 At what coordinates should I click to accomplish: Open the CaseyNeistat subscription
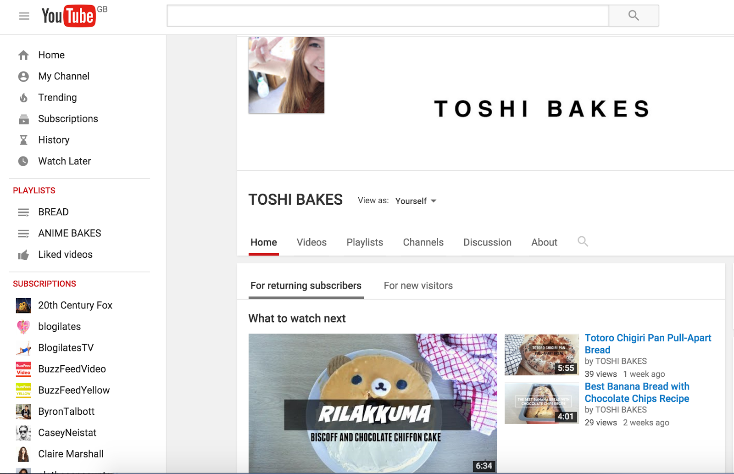click(x=67, y=433)
